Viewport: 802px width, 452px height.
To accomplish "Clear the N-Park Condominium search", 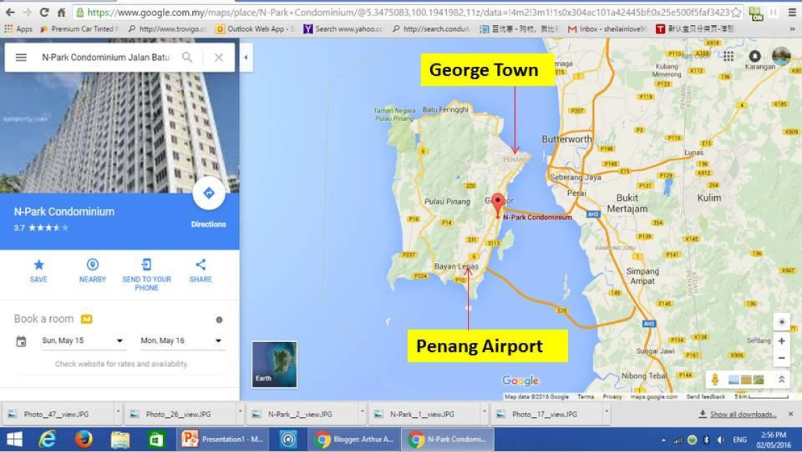I will pos(219,57).
